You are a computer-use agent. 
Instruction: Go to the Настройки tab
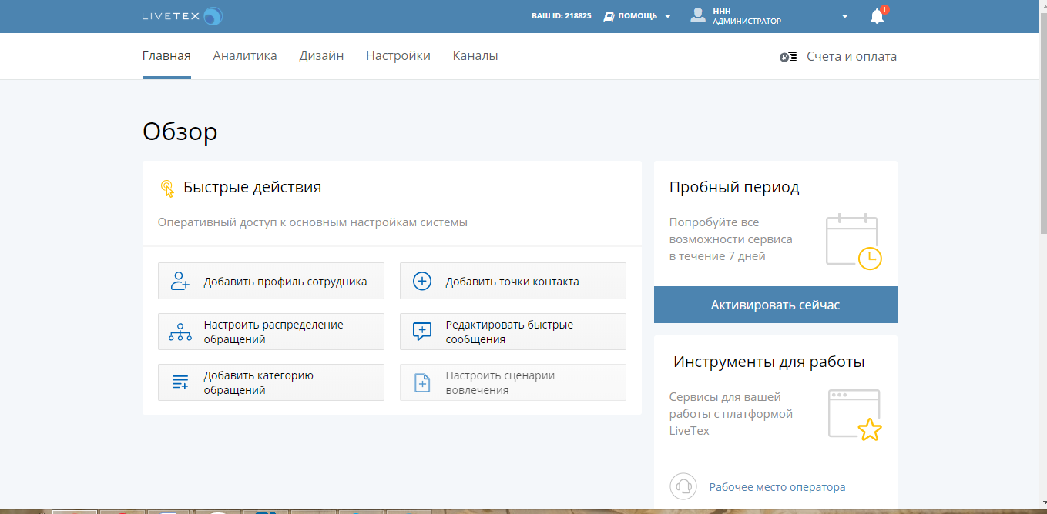pos(398,55)
